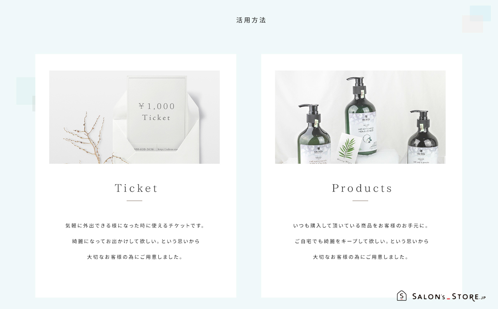The height and width of the screenshot is (309, 498).
Task: Click the divider line under Ticket heading
Action: point(134,201)
